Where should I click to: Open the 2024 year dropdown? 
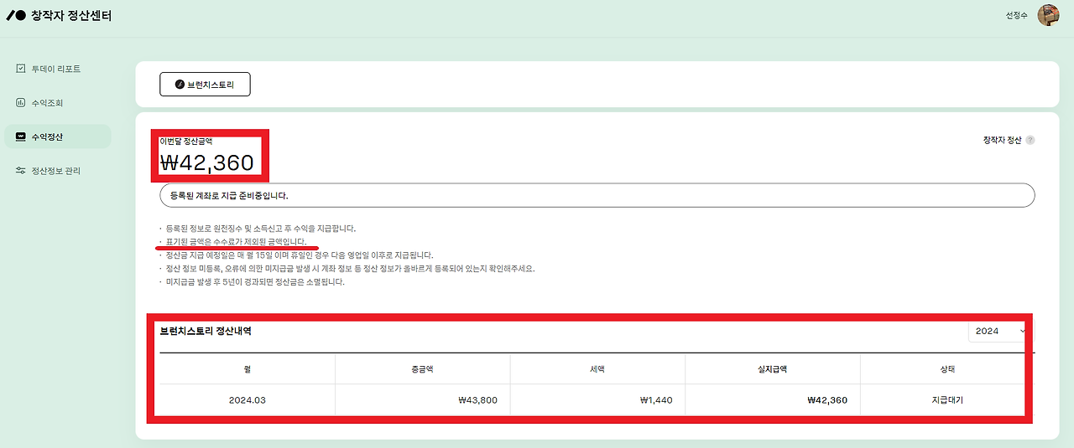(1001, 331)
